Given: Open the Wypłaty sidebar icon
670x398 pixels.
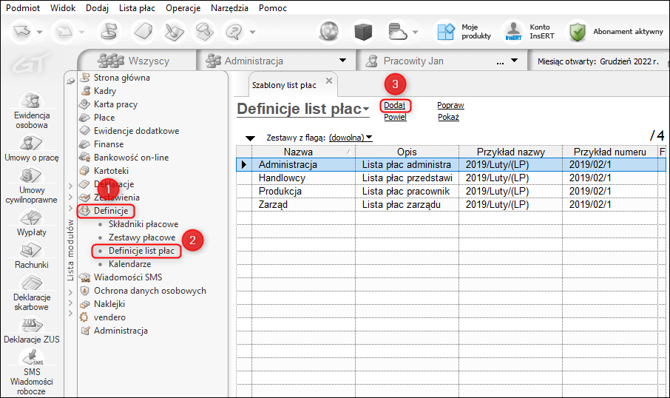Looking at the screenshot, I should pos(31,219).
